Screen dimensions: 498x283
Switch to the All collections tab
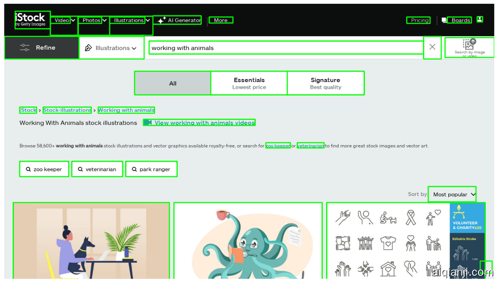tap(173, 83)
